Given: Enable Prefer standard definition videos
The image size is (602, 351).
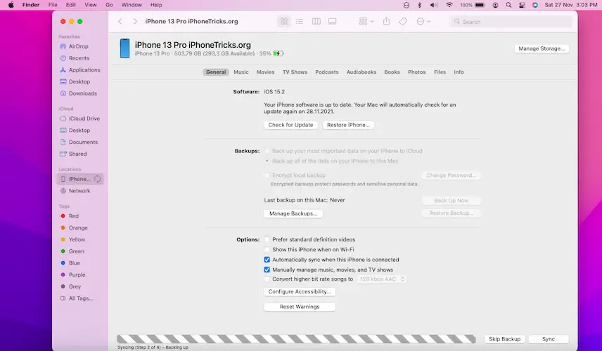Looking at the screenshot, I should click(267, 239).
